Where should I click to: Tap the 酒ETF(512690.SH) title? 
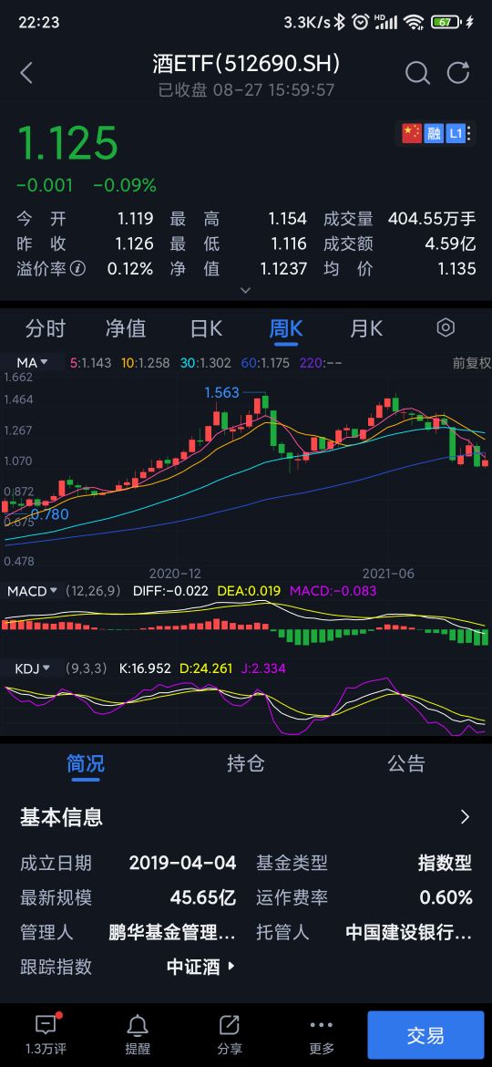point(246,64)
